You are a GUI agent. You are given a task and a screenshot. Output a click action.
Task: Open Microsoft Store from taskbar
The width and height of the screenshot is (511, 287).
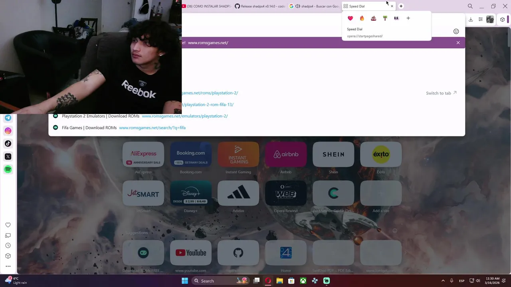pos(291,281)
